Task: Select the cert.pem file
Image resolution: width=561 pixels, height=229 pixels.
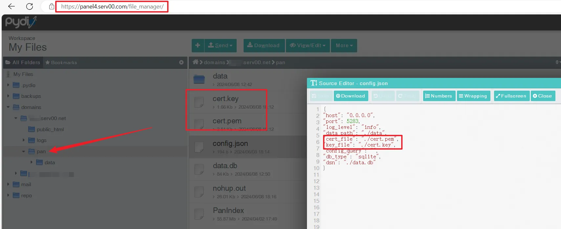Action: 248,124
